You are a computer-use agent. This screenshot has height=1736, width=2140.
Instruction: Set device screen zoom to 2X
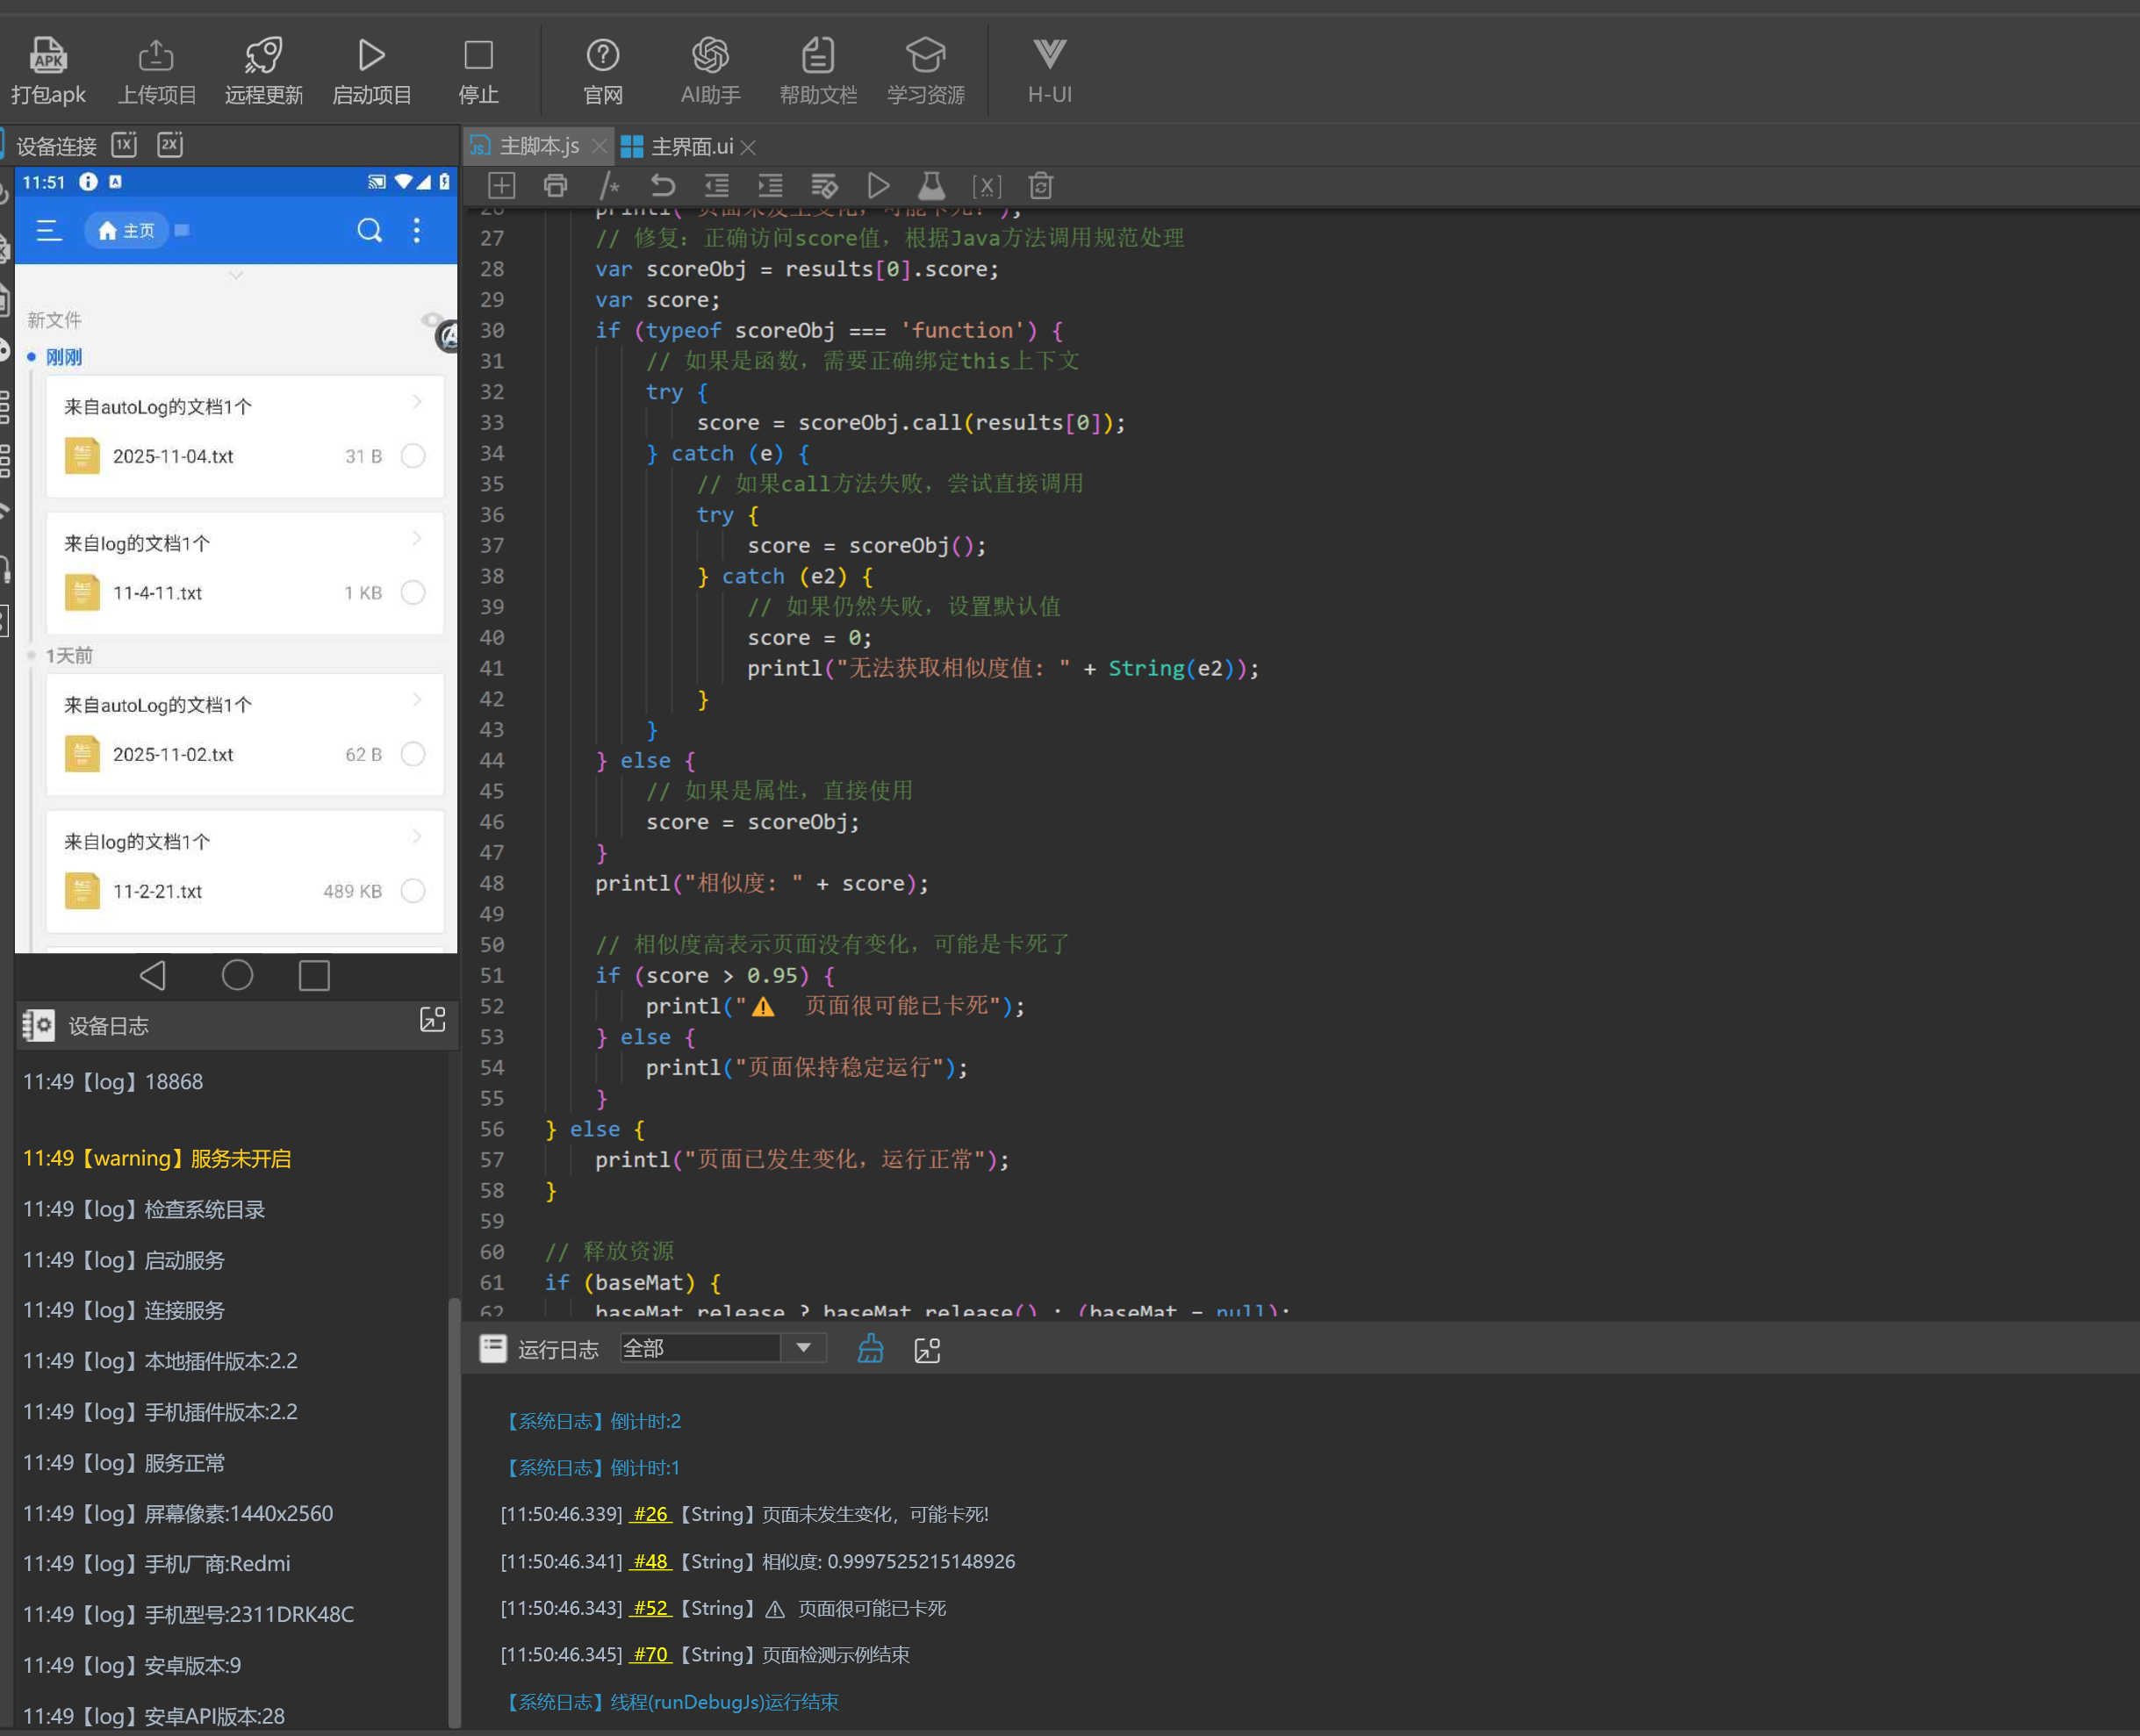(170, 145)
